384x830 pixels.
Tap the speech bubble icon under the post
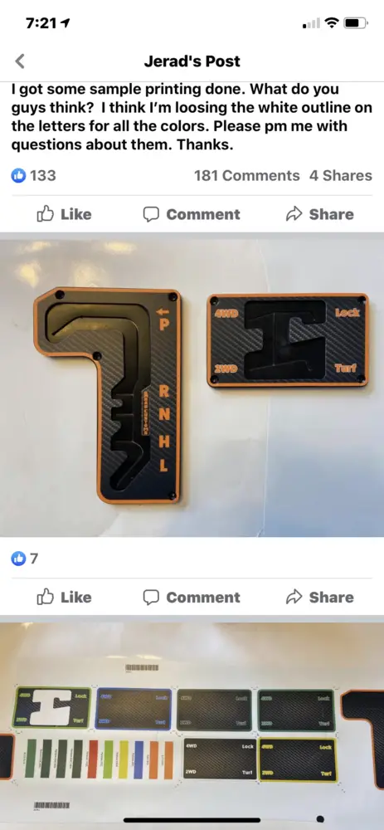tap(151, 214)
